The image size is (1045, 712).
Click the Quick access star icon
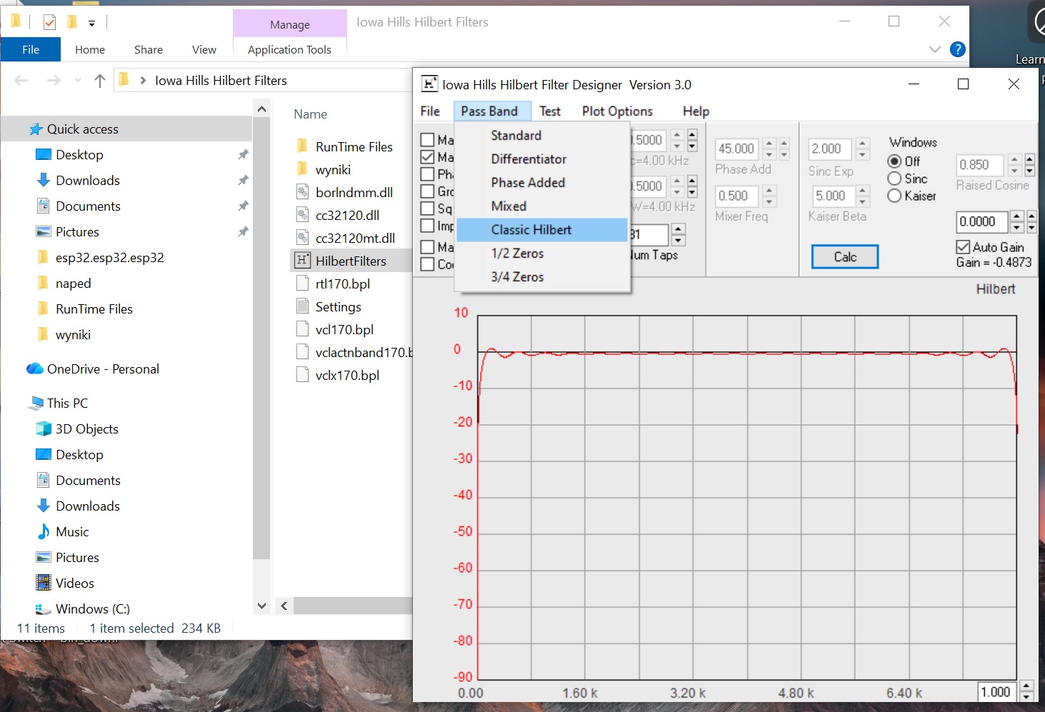click(36, 129)
